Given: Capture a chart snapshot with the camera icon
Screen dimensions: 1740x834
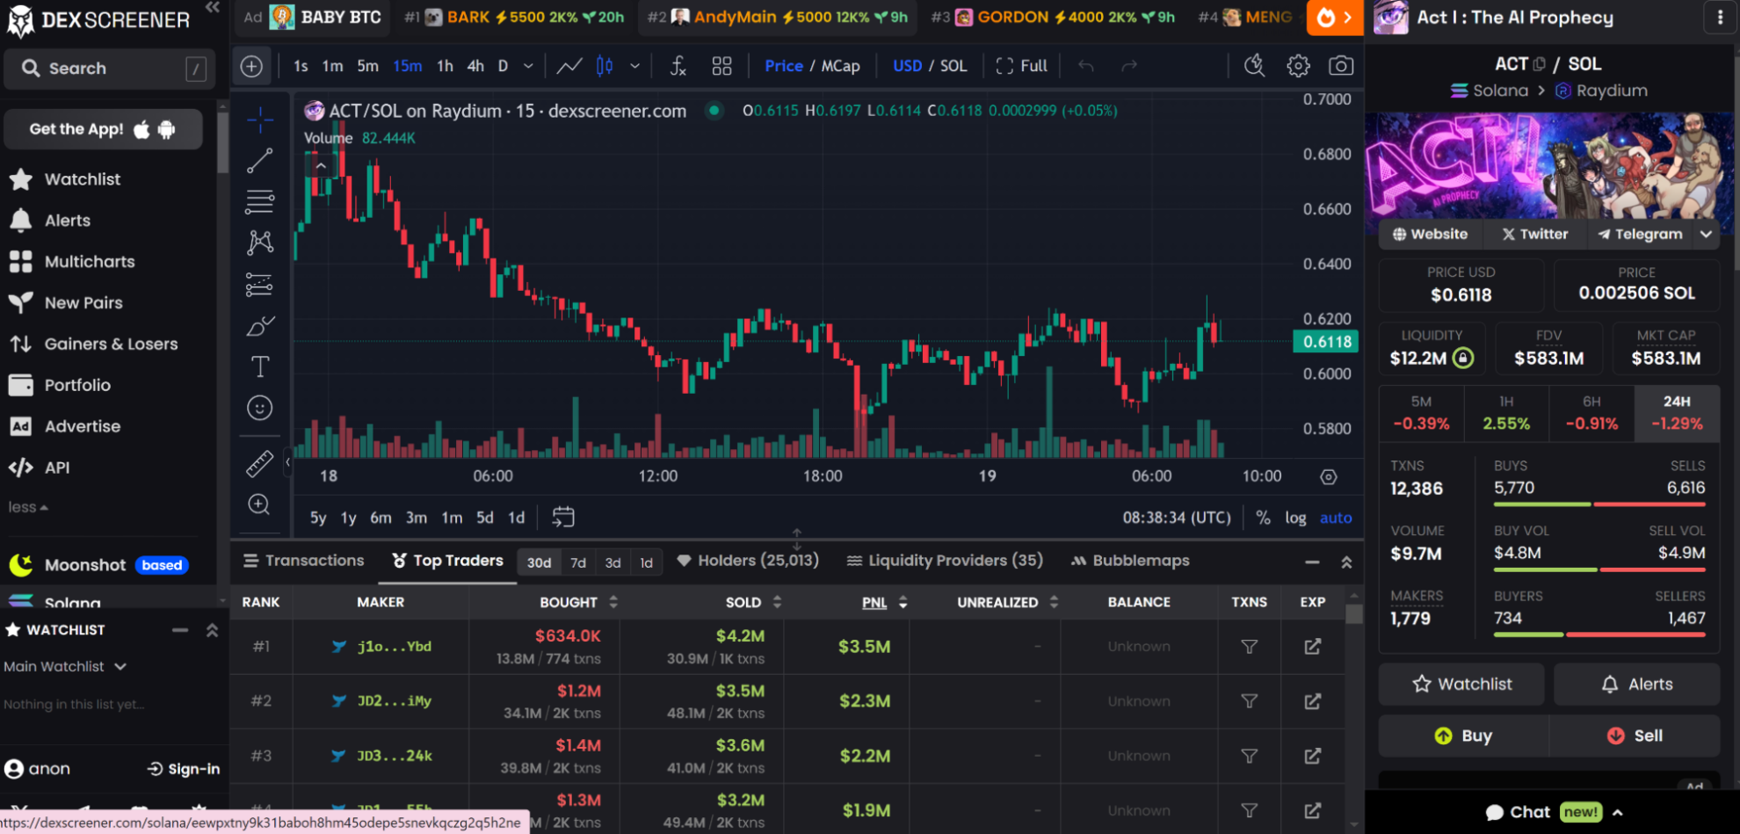Looking at the screenshot, I should [1340, 65].
